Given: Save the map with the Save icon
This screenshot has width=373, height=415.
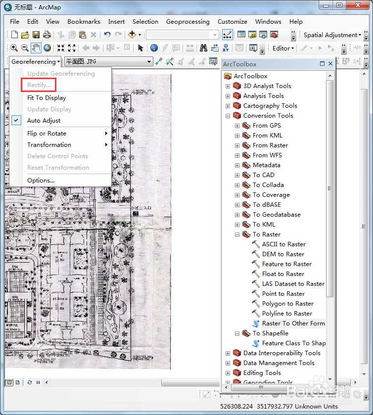Looking at the screenshot, I should 36,35.
